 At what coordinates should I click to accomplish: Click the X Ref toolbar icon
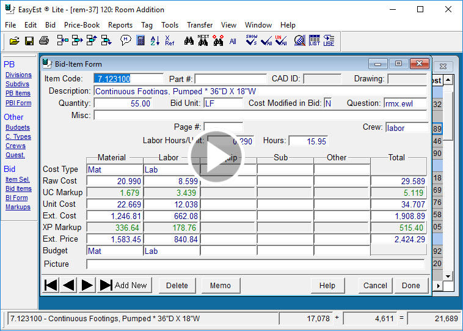(x=169, y=41)
